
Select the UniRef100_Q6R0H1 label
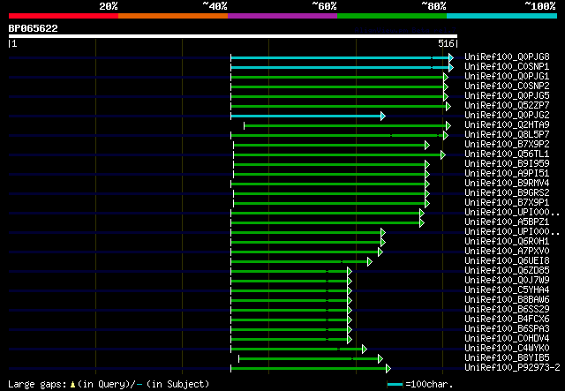[x=507, y=242]
